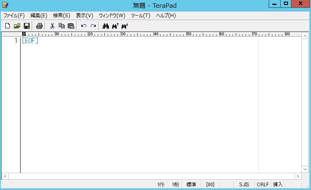
Task: Create a new document with the blank page icon
Action: click(7, 26)
